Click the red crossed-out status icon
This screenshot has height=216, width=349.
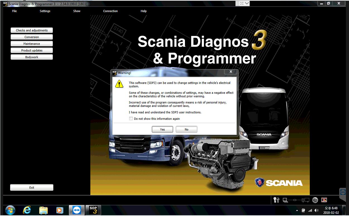[x=324, y=200]
